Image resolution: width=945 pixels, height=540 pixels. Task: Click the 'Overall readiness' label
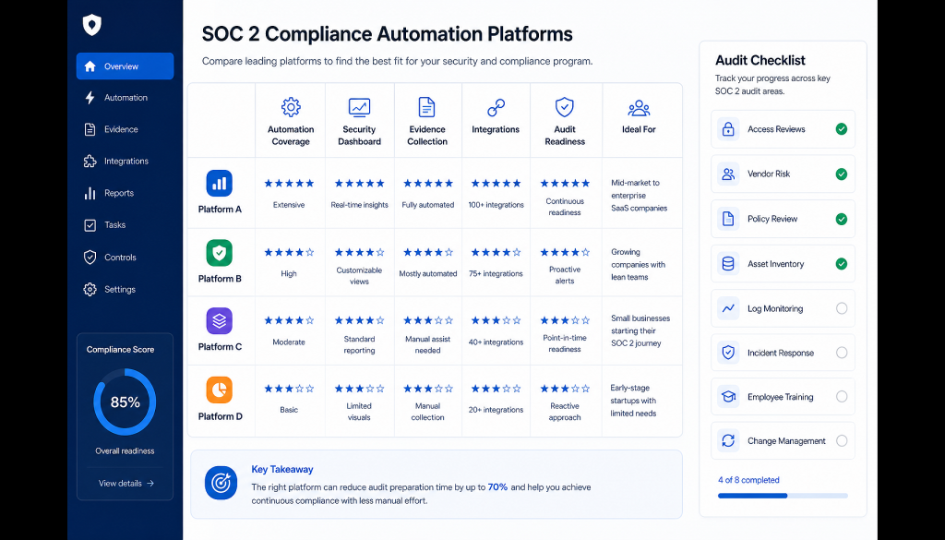125,450
